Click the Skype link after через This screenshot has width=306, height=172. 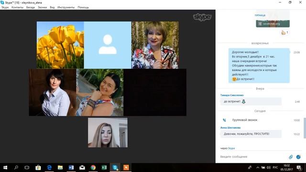[231, 149]
